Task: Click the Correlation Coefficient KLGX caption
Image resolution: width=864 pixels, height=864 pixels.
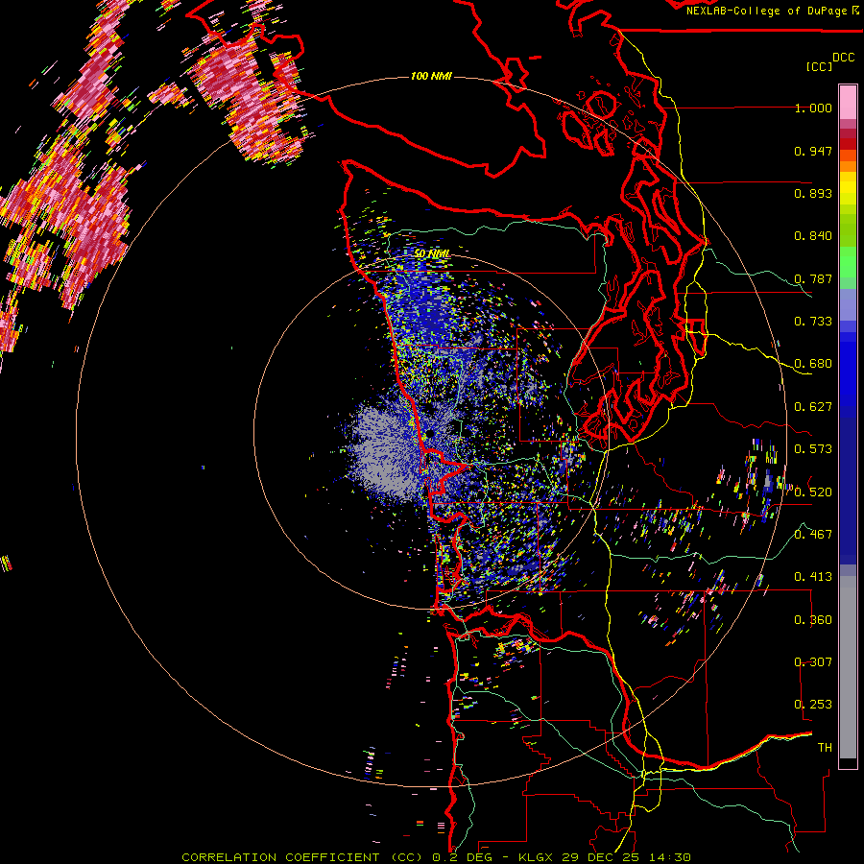Action: [x=436, y=857]
